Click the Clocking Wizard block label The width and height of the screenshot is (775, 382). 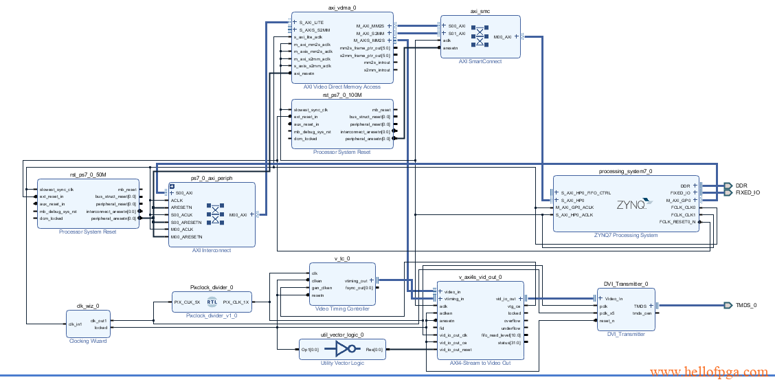tap(88, 341)
